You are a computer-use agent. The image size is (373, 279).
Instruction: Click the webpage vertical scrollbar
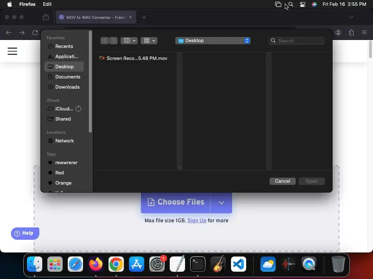[x=370, y=49]
